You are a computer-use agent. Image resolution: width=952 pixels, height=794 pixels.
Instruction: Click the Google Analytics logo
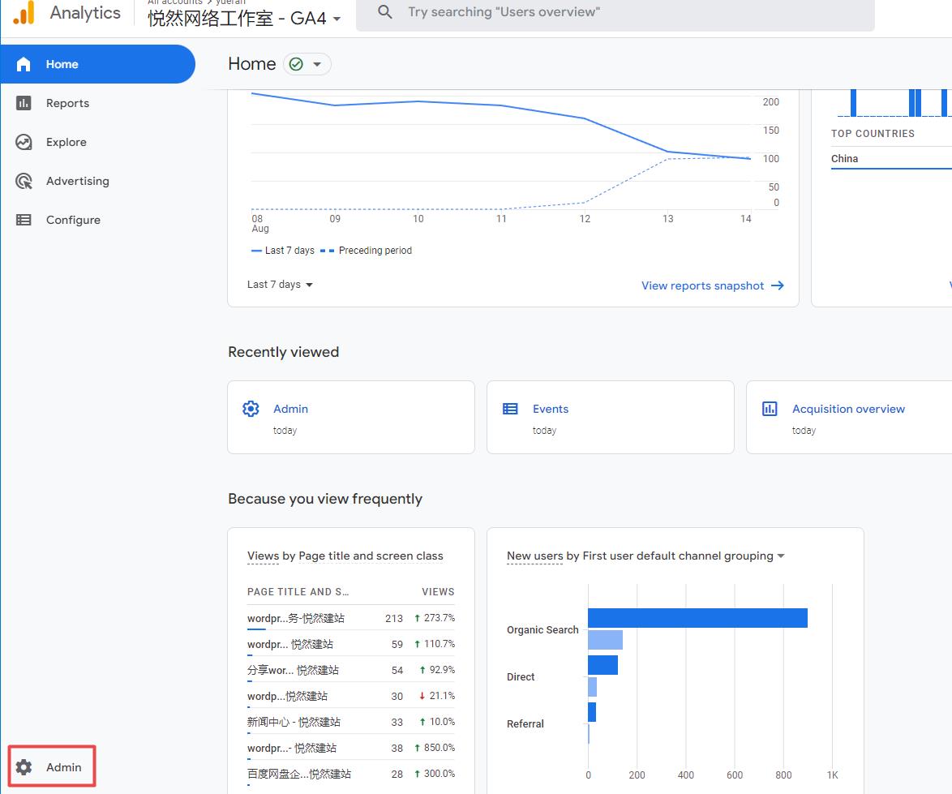[x=24, y=13]
